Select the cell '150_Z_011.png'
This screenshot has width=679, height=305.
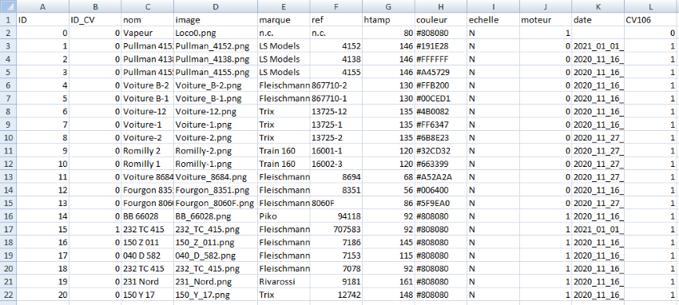(216, 242)
